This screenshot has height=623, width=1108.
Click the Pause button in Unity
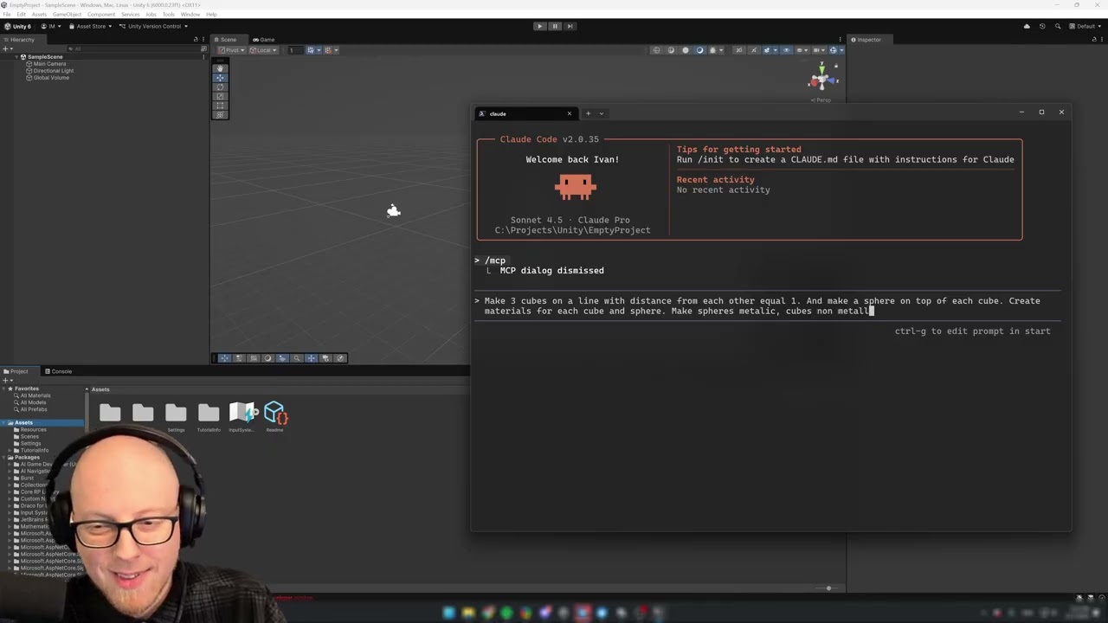point(555,26)
